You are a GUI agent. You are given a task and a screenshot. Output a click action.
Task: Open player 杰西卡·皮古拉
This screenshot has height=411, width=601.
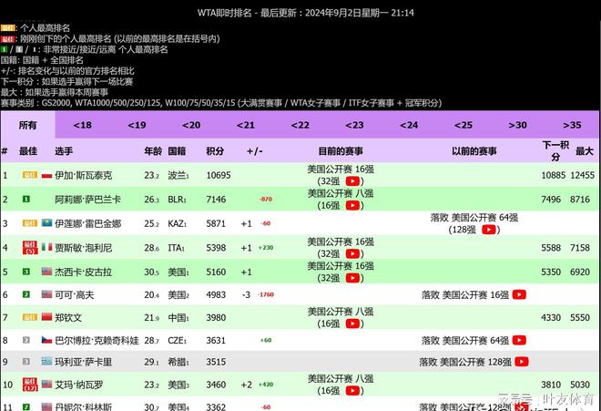tap(84, 272)
